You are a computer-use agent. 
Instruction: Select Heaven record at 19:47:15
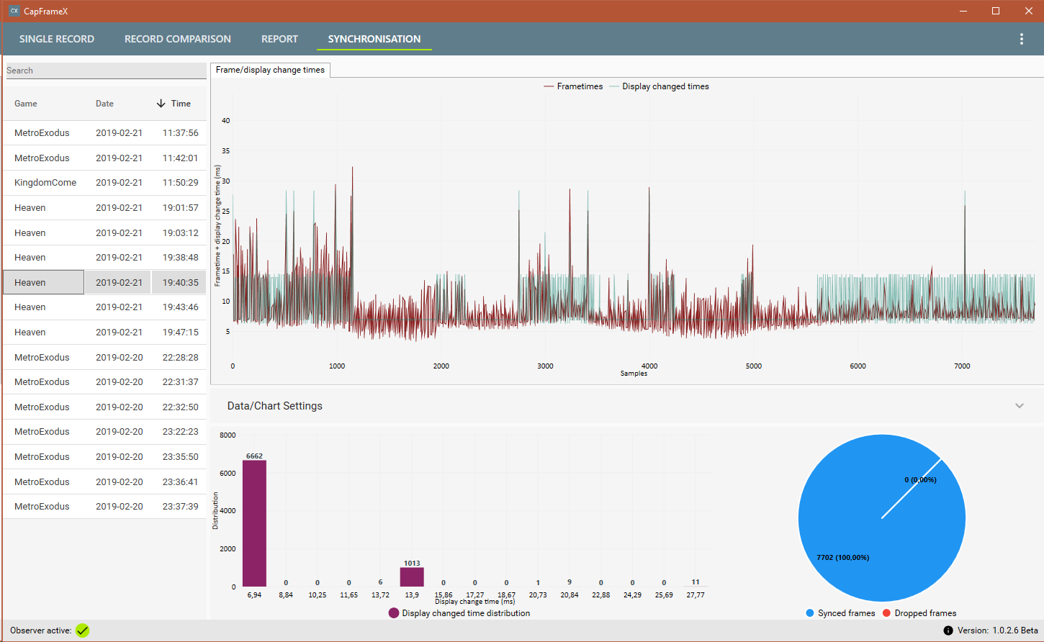(105, 332)
